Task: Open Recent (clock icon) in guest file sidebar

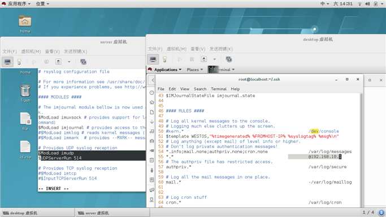Action: (152, 93)
